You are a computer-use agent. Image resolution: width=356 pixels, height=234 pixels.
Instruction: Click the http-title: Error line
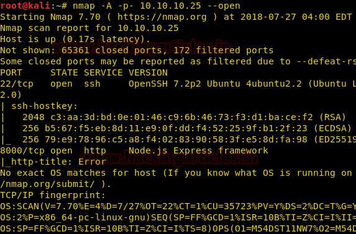[53, 162]
